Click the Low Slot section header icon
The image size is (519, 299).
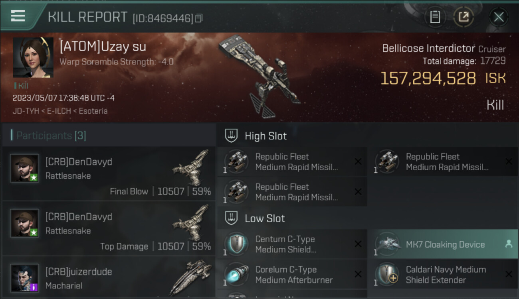(x=231, y=218)
